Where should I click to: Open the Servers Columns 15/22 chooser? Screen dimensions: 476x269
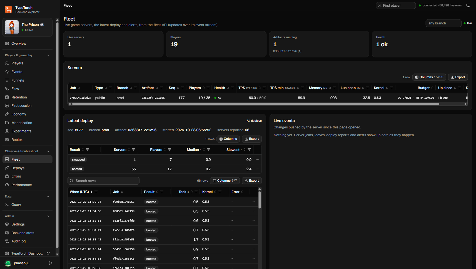(429, 77)
